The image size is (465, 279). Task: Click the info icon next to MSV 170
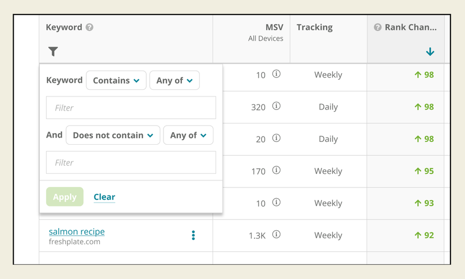[276, 171]
